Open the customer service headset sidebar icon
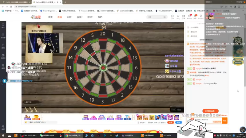The height and width of the screenshot is (138, 246). coord(3,128)
